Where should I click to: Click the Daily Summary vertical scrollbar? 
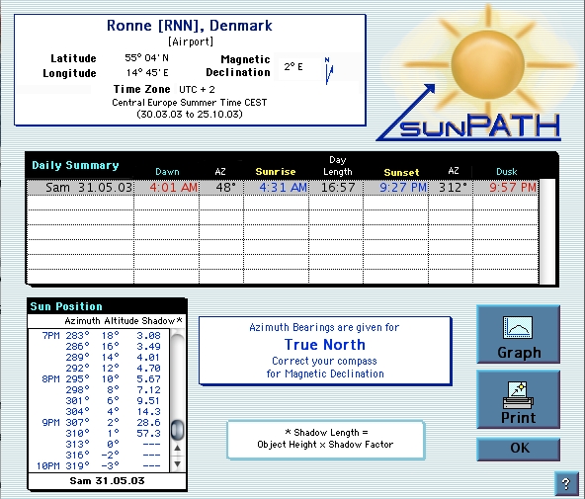point(546,232)
